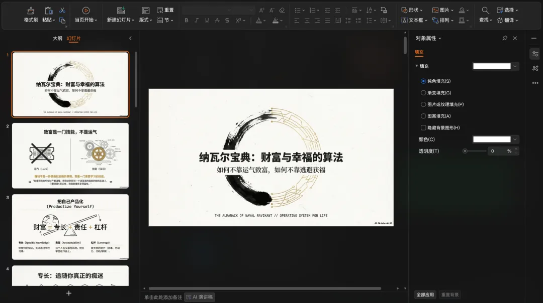The height and width of the screenshot is (303, 543).
Task: Click the Format Painter (格式刷) icon
Action: (x=31, y=11)
